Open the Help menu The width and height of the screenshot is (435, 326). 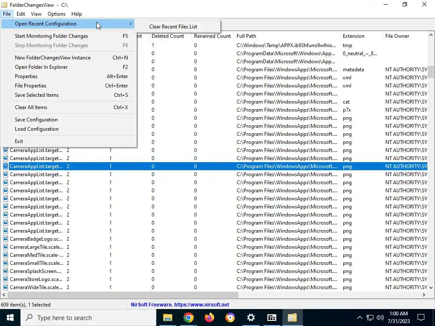[76, 14]
